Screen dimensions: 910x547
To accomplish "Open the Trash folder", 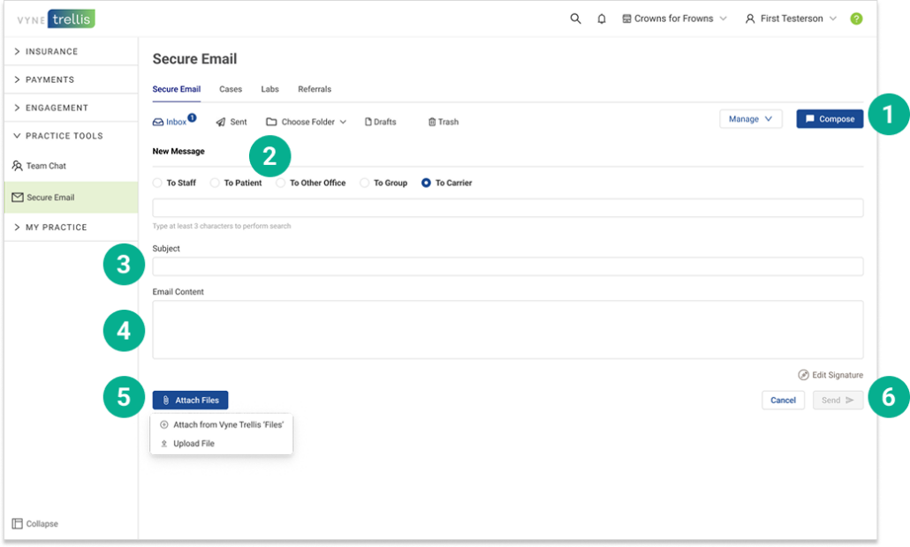I will pos(443,123).
